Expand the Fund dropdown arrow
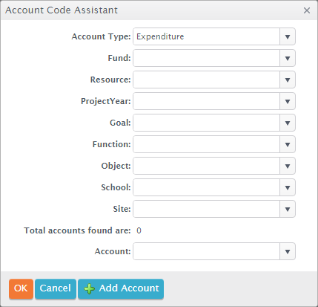 [x=288, y=58]
